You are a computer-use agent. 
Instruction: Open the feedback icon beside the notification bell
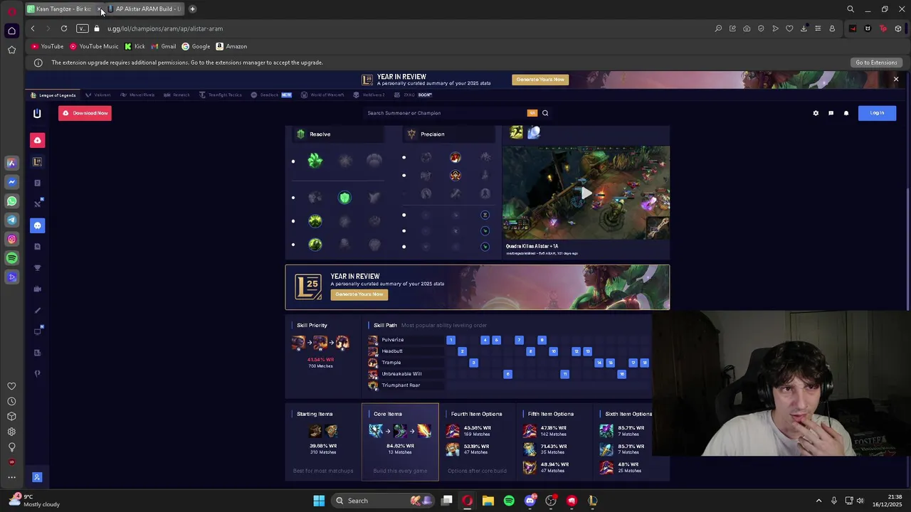tap(831, 113)
